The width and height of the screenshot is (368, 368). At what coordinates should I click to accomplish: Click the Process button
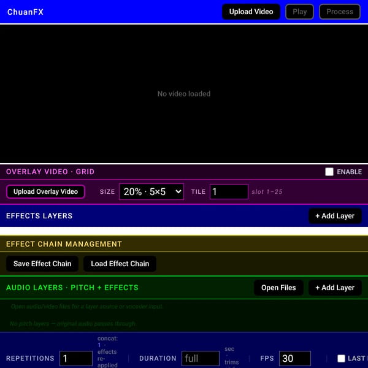coord(340,12)
